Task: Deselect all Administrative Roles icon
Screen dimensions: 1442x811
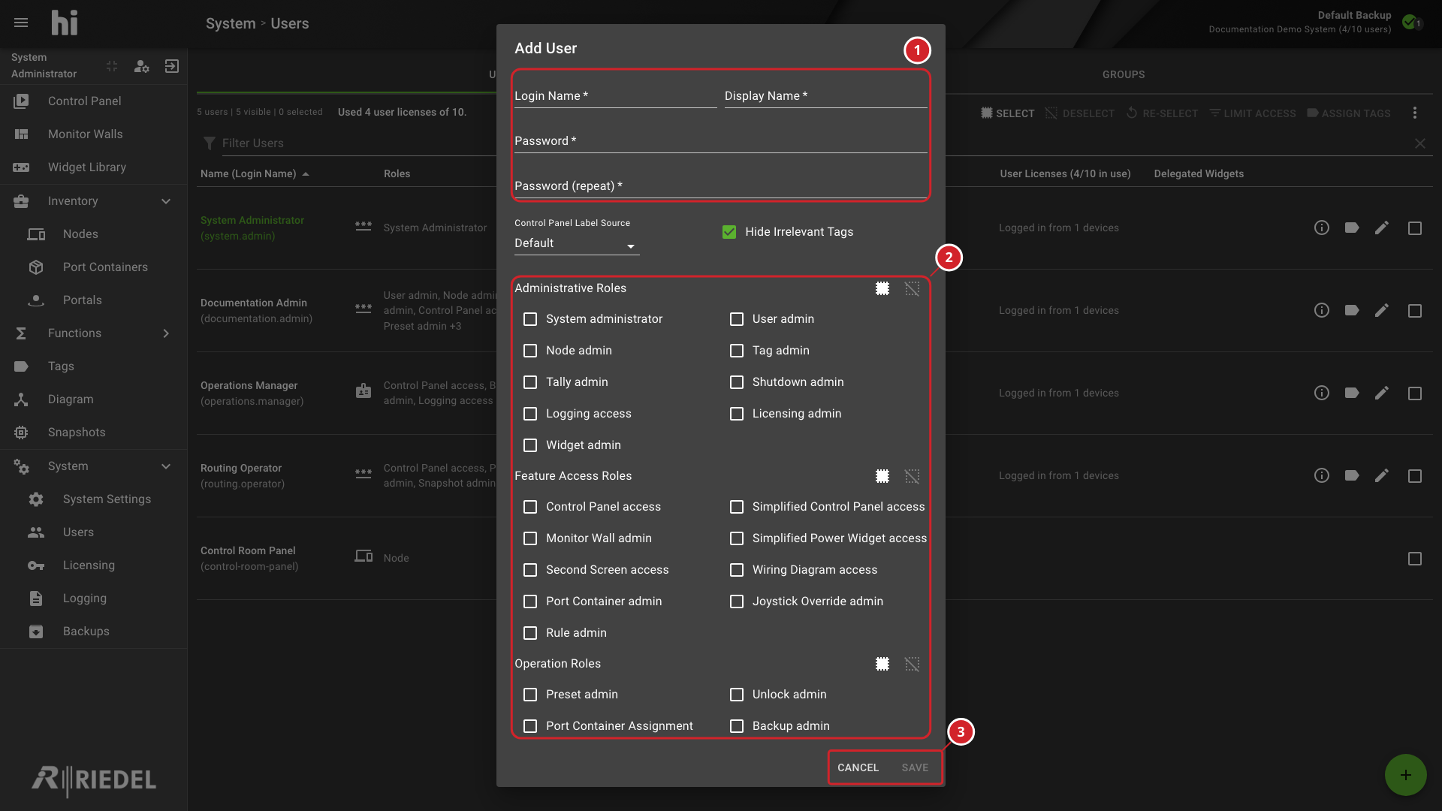Action: (912, 288)
